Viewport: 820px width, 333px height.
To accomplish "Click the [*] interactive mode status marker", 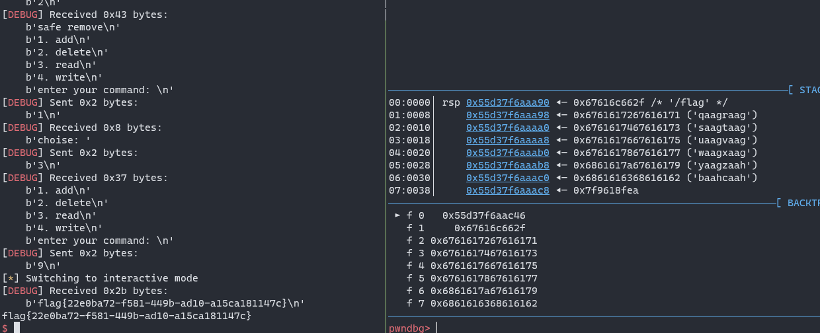I will (11, 278).
